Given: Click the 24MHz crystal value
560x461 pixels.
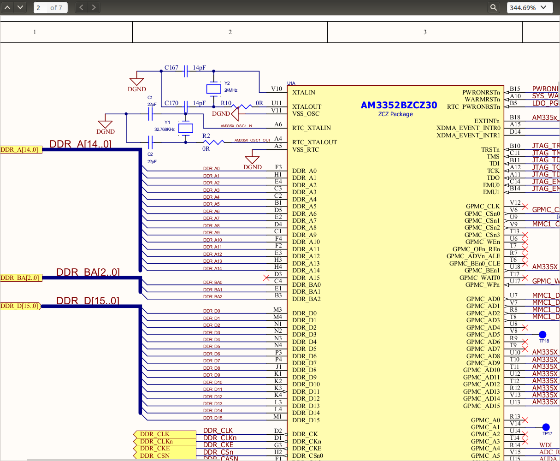Looking at the screenshot, I should pos(231,90).
